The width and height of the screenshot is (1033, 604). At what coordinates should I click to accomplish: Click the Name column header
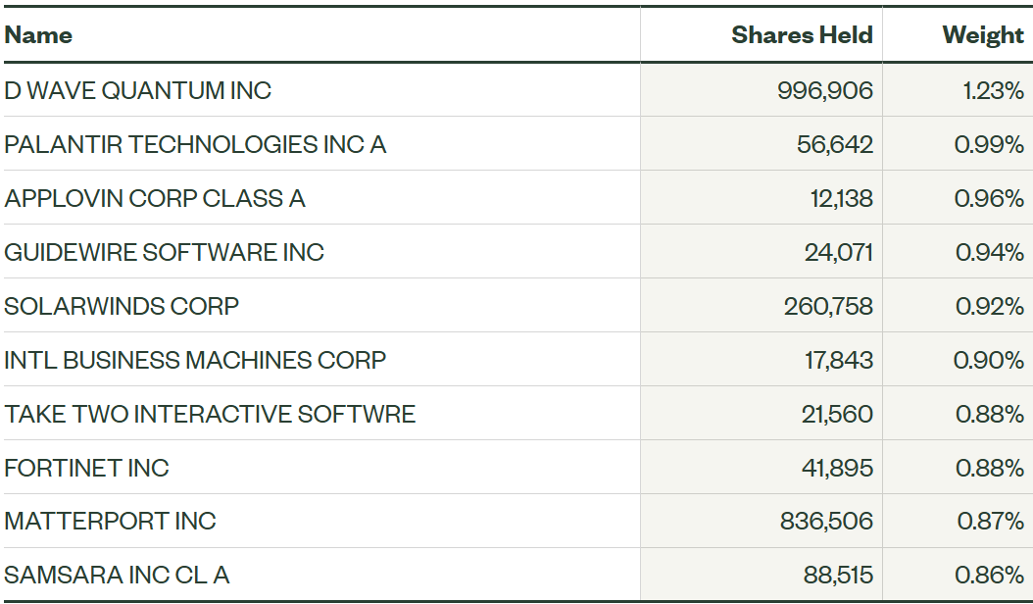(x=38, y=35)
